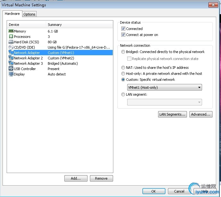
Task: Click the Processors chip icon
Action: pos(11,37)
